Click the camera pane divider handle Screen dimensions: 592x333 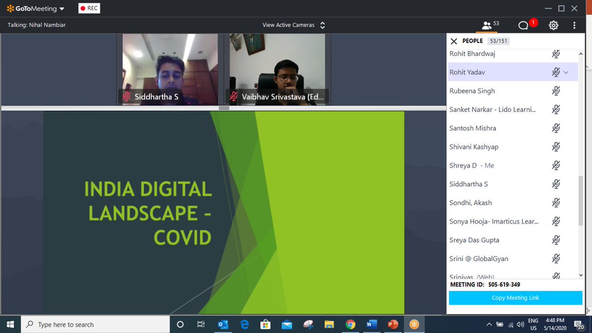point(223,108)
